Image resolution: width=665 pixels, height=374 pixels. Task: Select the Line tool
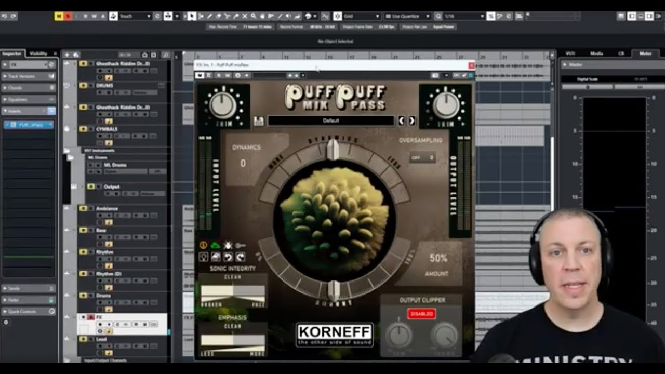pyautogui.click(x=281, y=16)
